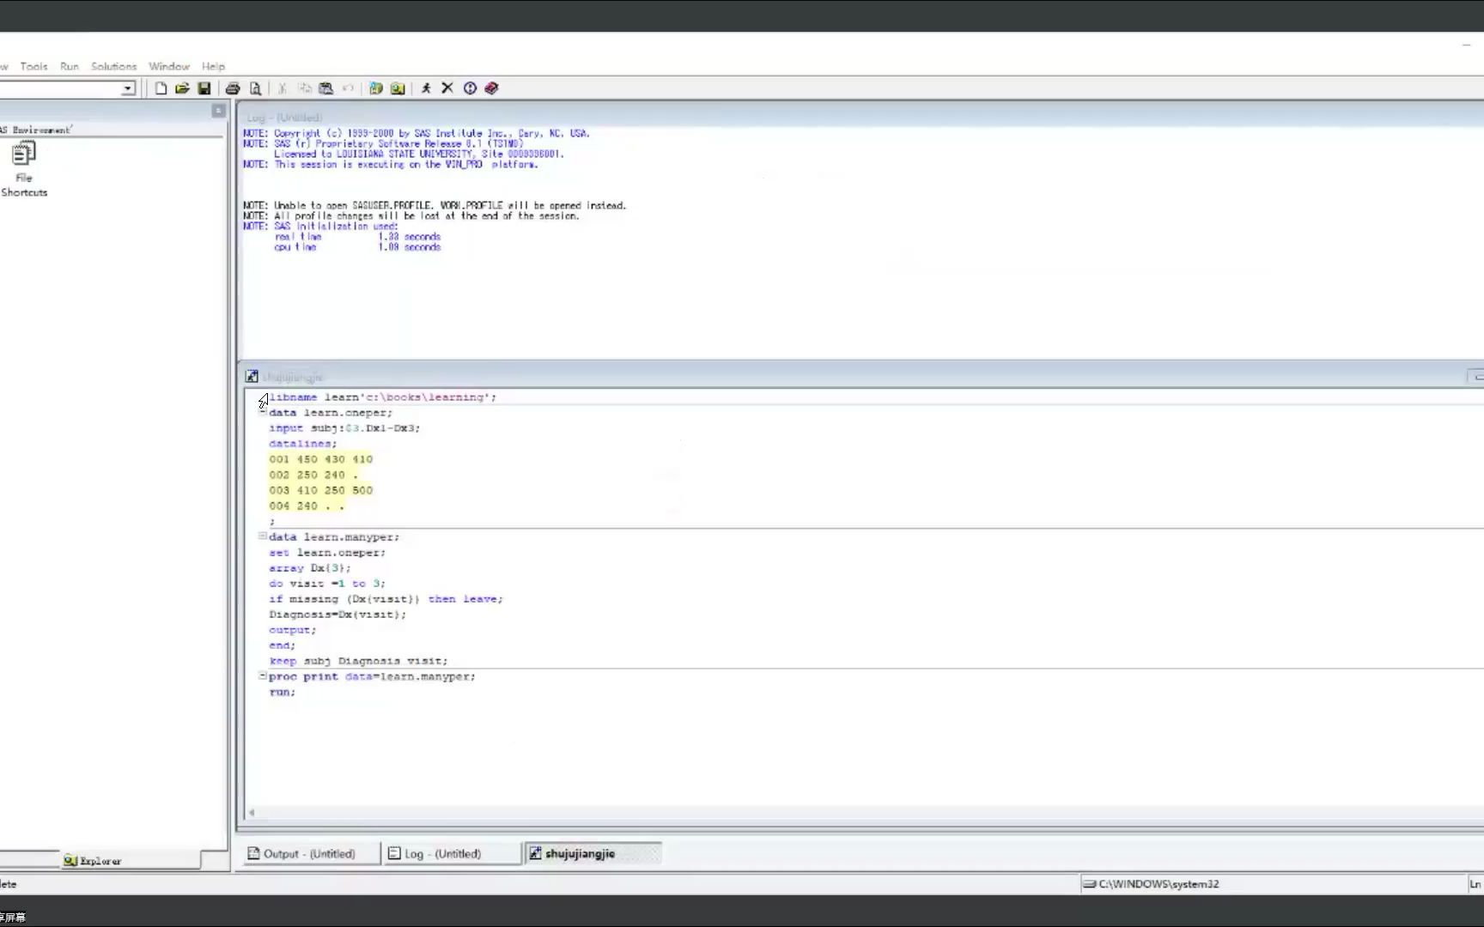The height and width of the screenshot is (927, 1484).
Task: Click the Break circle icon
Action: [470, 88]
